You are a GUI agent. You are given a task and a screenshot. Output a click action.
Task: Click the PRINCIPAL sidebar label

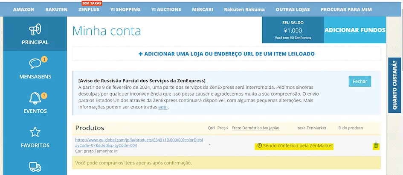pyautogui.click(x=35, y=42)
